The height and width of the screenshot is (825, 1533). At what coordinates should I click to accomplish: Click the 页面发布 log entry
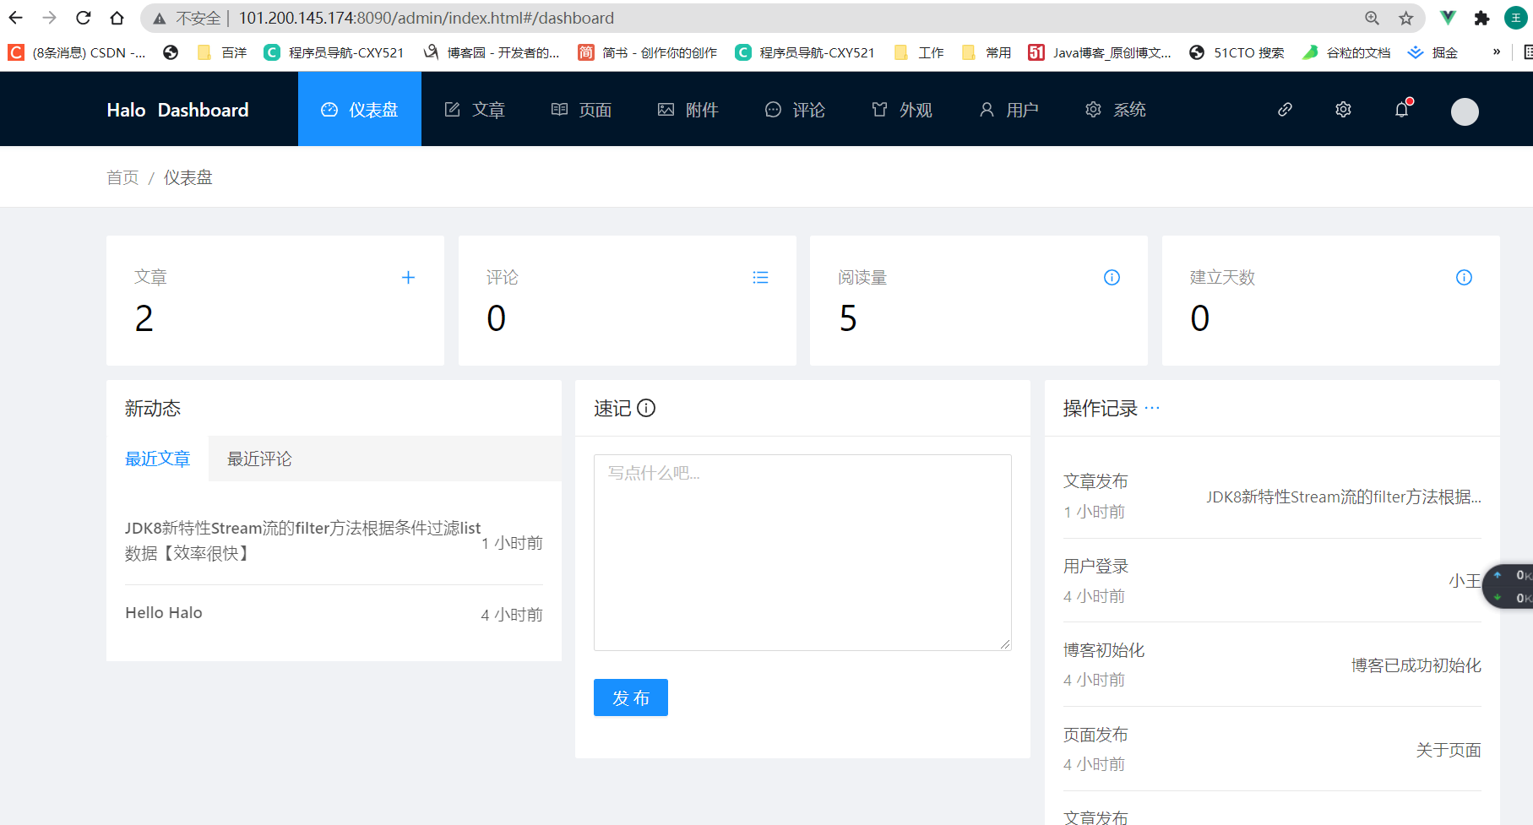tap(1272, 749)
